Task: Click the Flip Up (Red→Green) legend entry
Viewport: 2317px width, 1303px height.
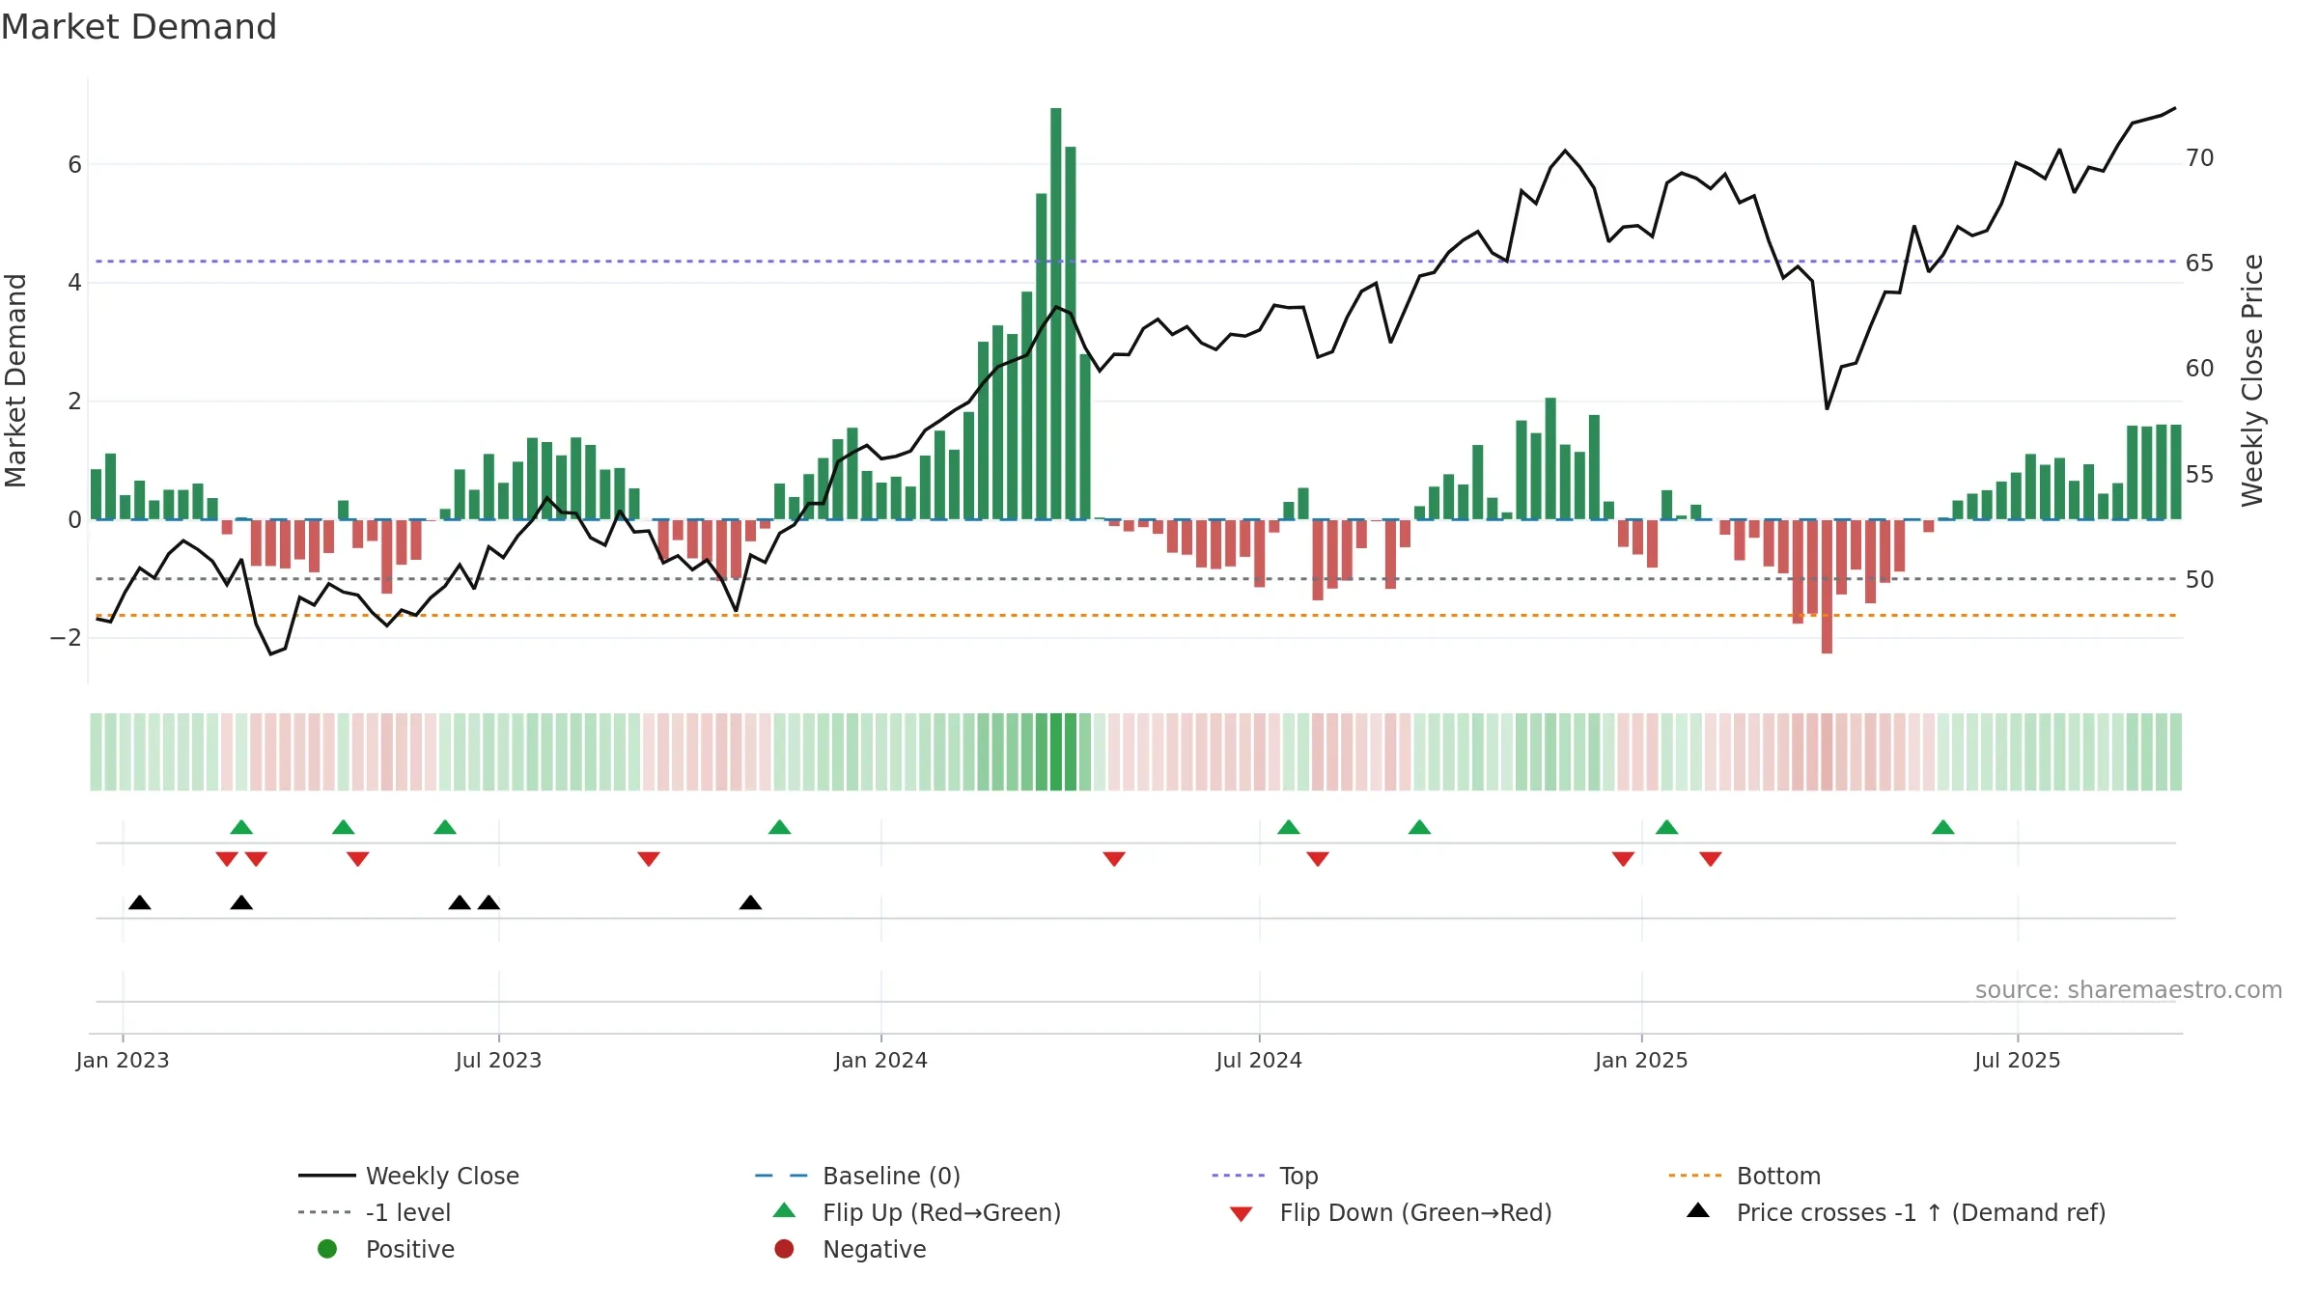Action: [917, 1212]
